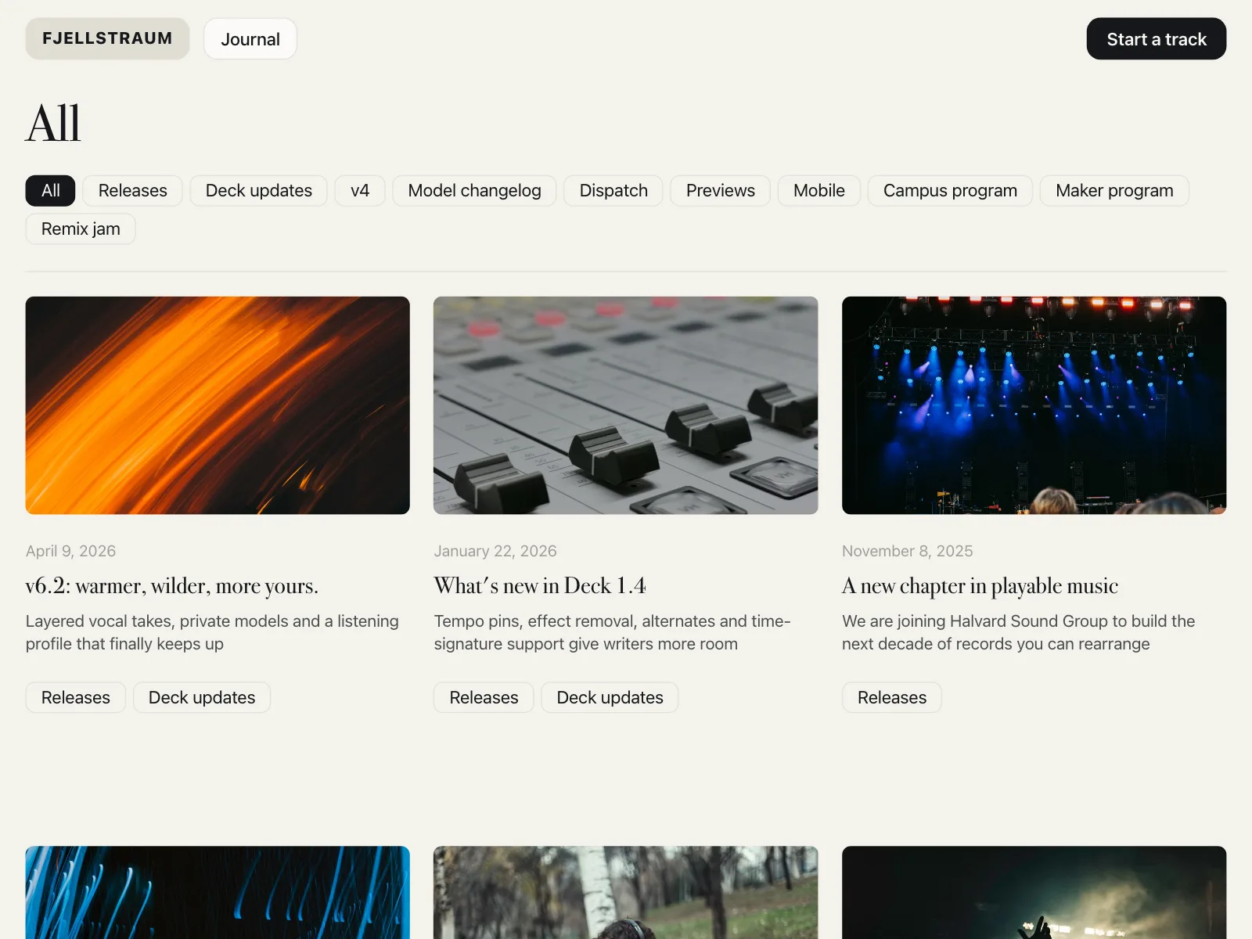This screenshot has height=939, width=1252.
Task: Open the orange light streaks thumbnail
Action: pos(218,405)
